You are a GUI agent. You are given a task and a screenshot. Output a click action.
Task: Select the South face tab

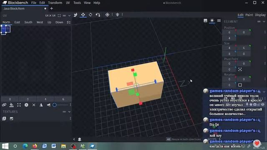coord(28,22)
